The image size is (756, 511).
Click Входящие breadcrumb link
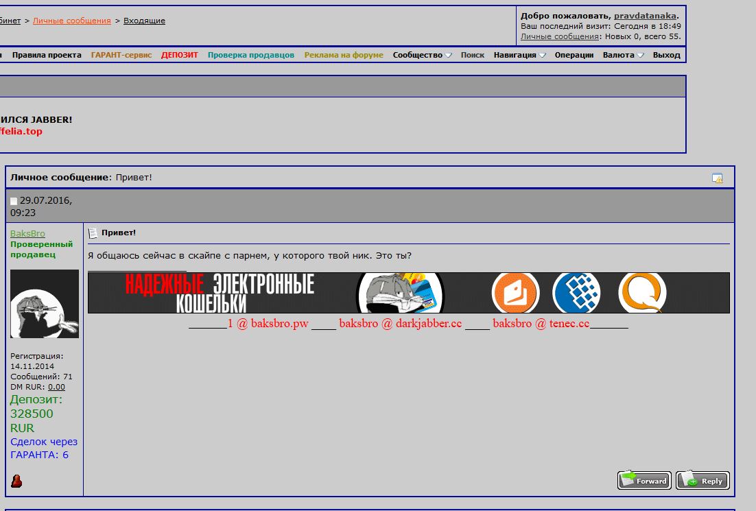pyautogui.click(x=144, y=21)
